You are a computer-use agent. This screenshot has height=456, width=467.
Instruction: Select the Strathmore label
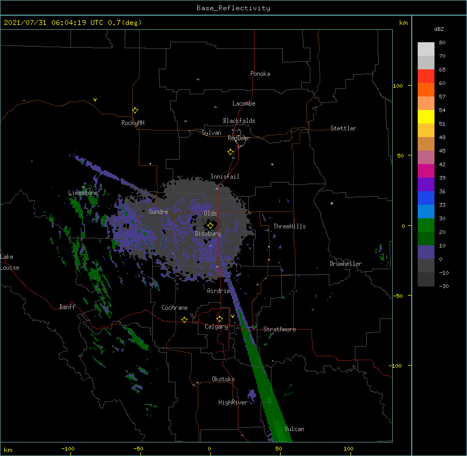[280, 329]
